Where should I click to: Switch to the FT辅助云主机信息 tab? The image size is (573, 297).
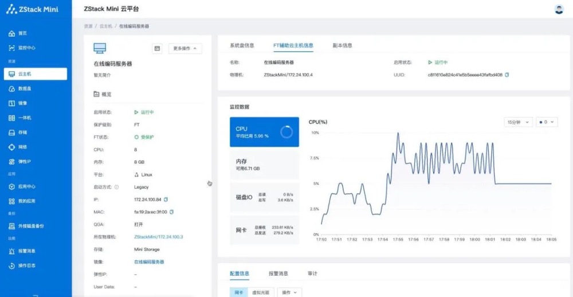[x=293, y=45]
